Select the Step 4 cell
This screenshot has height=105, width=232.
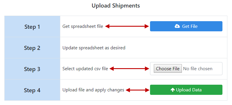point(32,90)
